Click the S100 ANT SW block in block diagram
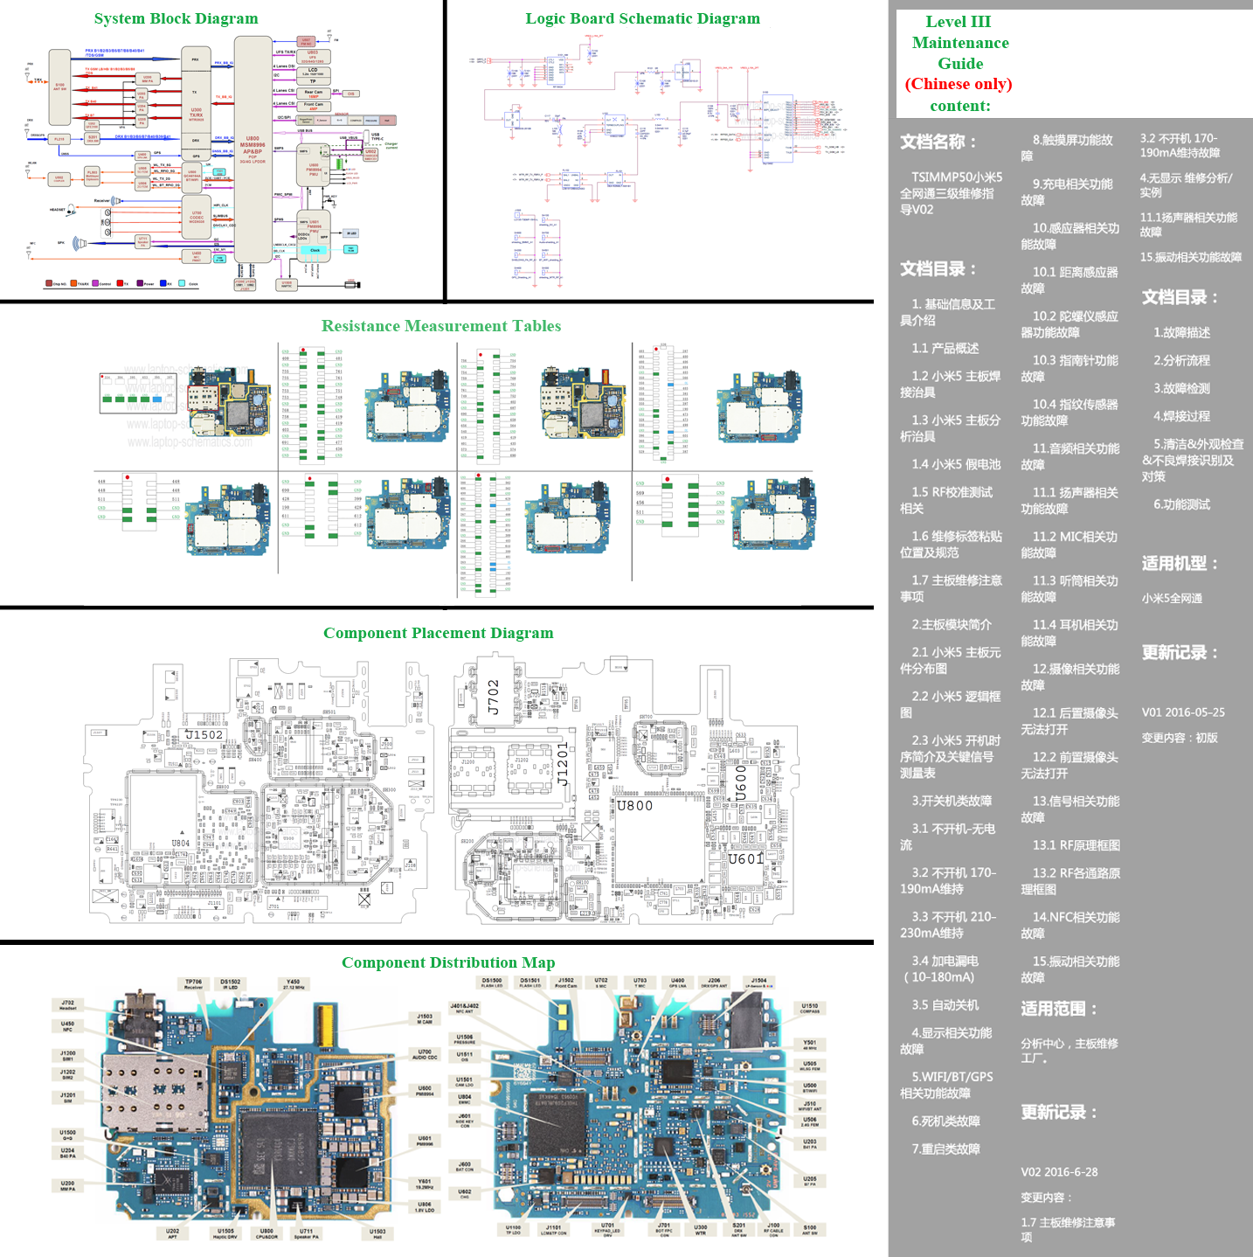The image size is (1253, 1257). coord(59,87)
